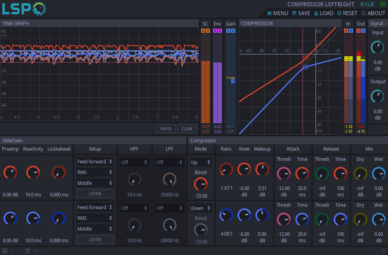Click the blue Reactivity knob
The image size is (388, 255).
click(33, 218)
